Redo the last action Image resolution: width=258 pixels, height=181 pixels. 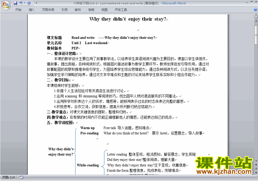tap(29, 3)
